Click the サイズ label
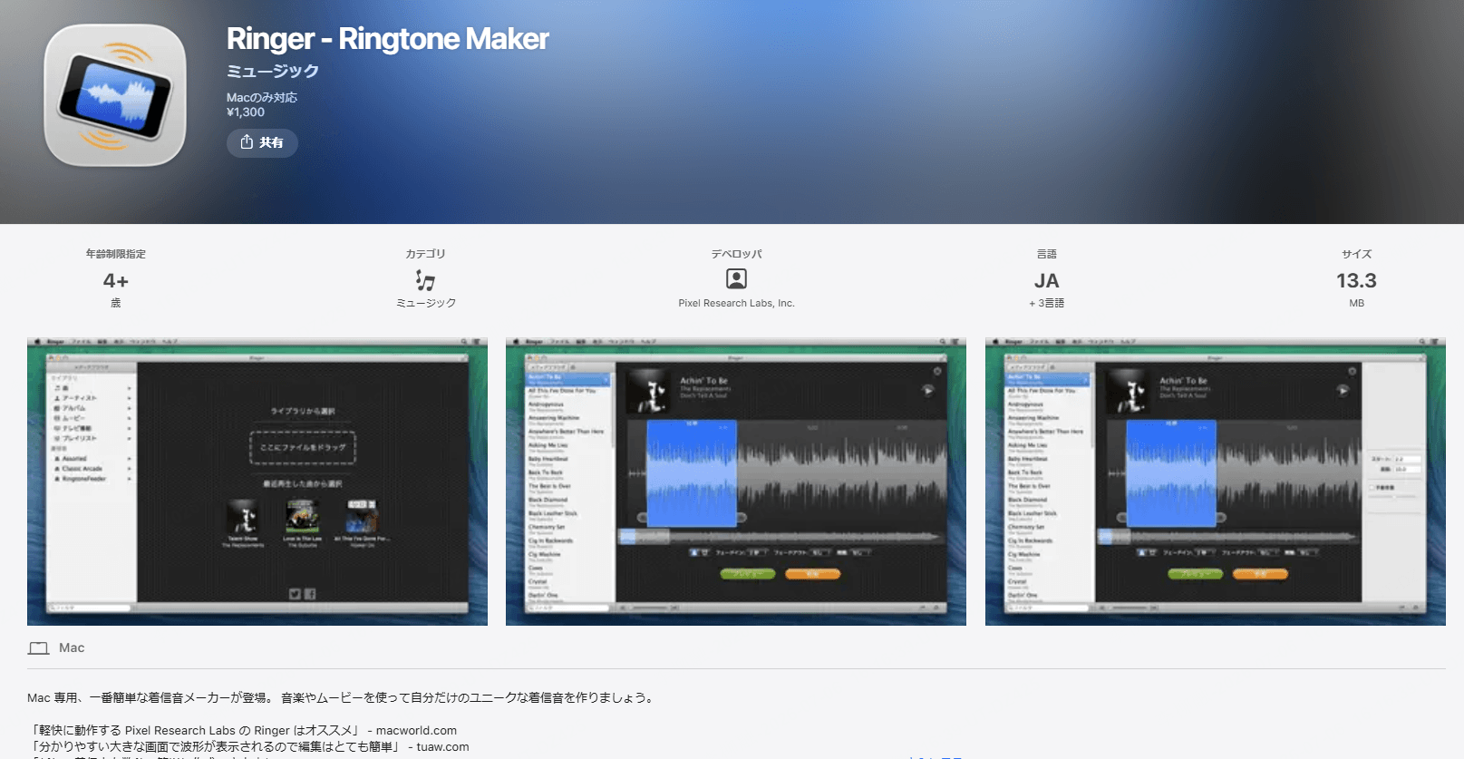Screen dimensions: 1464x759 (1357, 254)
